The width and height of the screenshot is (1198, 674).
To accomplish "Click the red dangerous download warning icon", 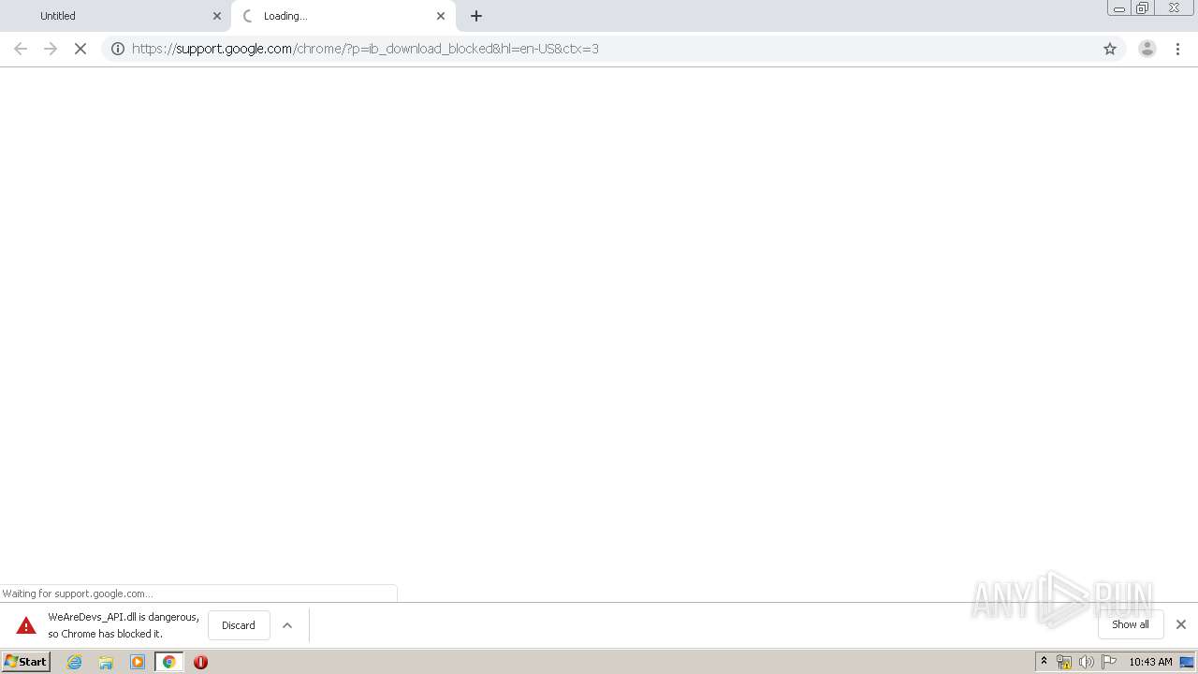I will click(26, 625).
